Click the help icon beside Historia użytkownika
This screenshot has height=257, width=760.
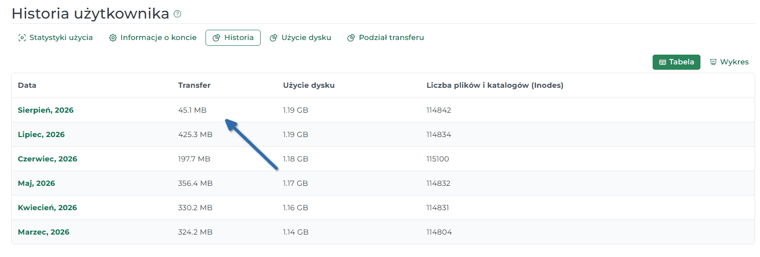(177, 14)
